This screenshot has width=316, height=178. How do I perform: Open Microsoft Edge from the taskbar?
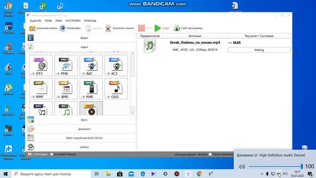point(143,174)
